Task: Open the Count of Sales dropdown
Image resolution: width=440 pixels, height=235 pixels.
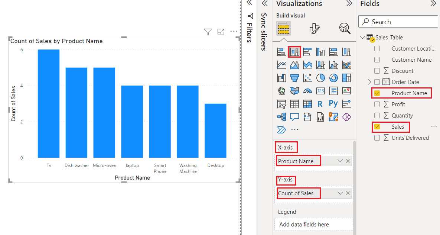Action: click(340, 193)
